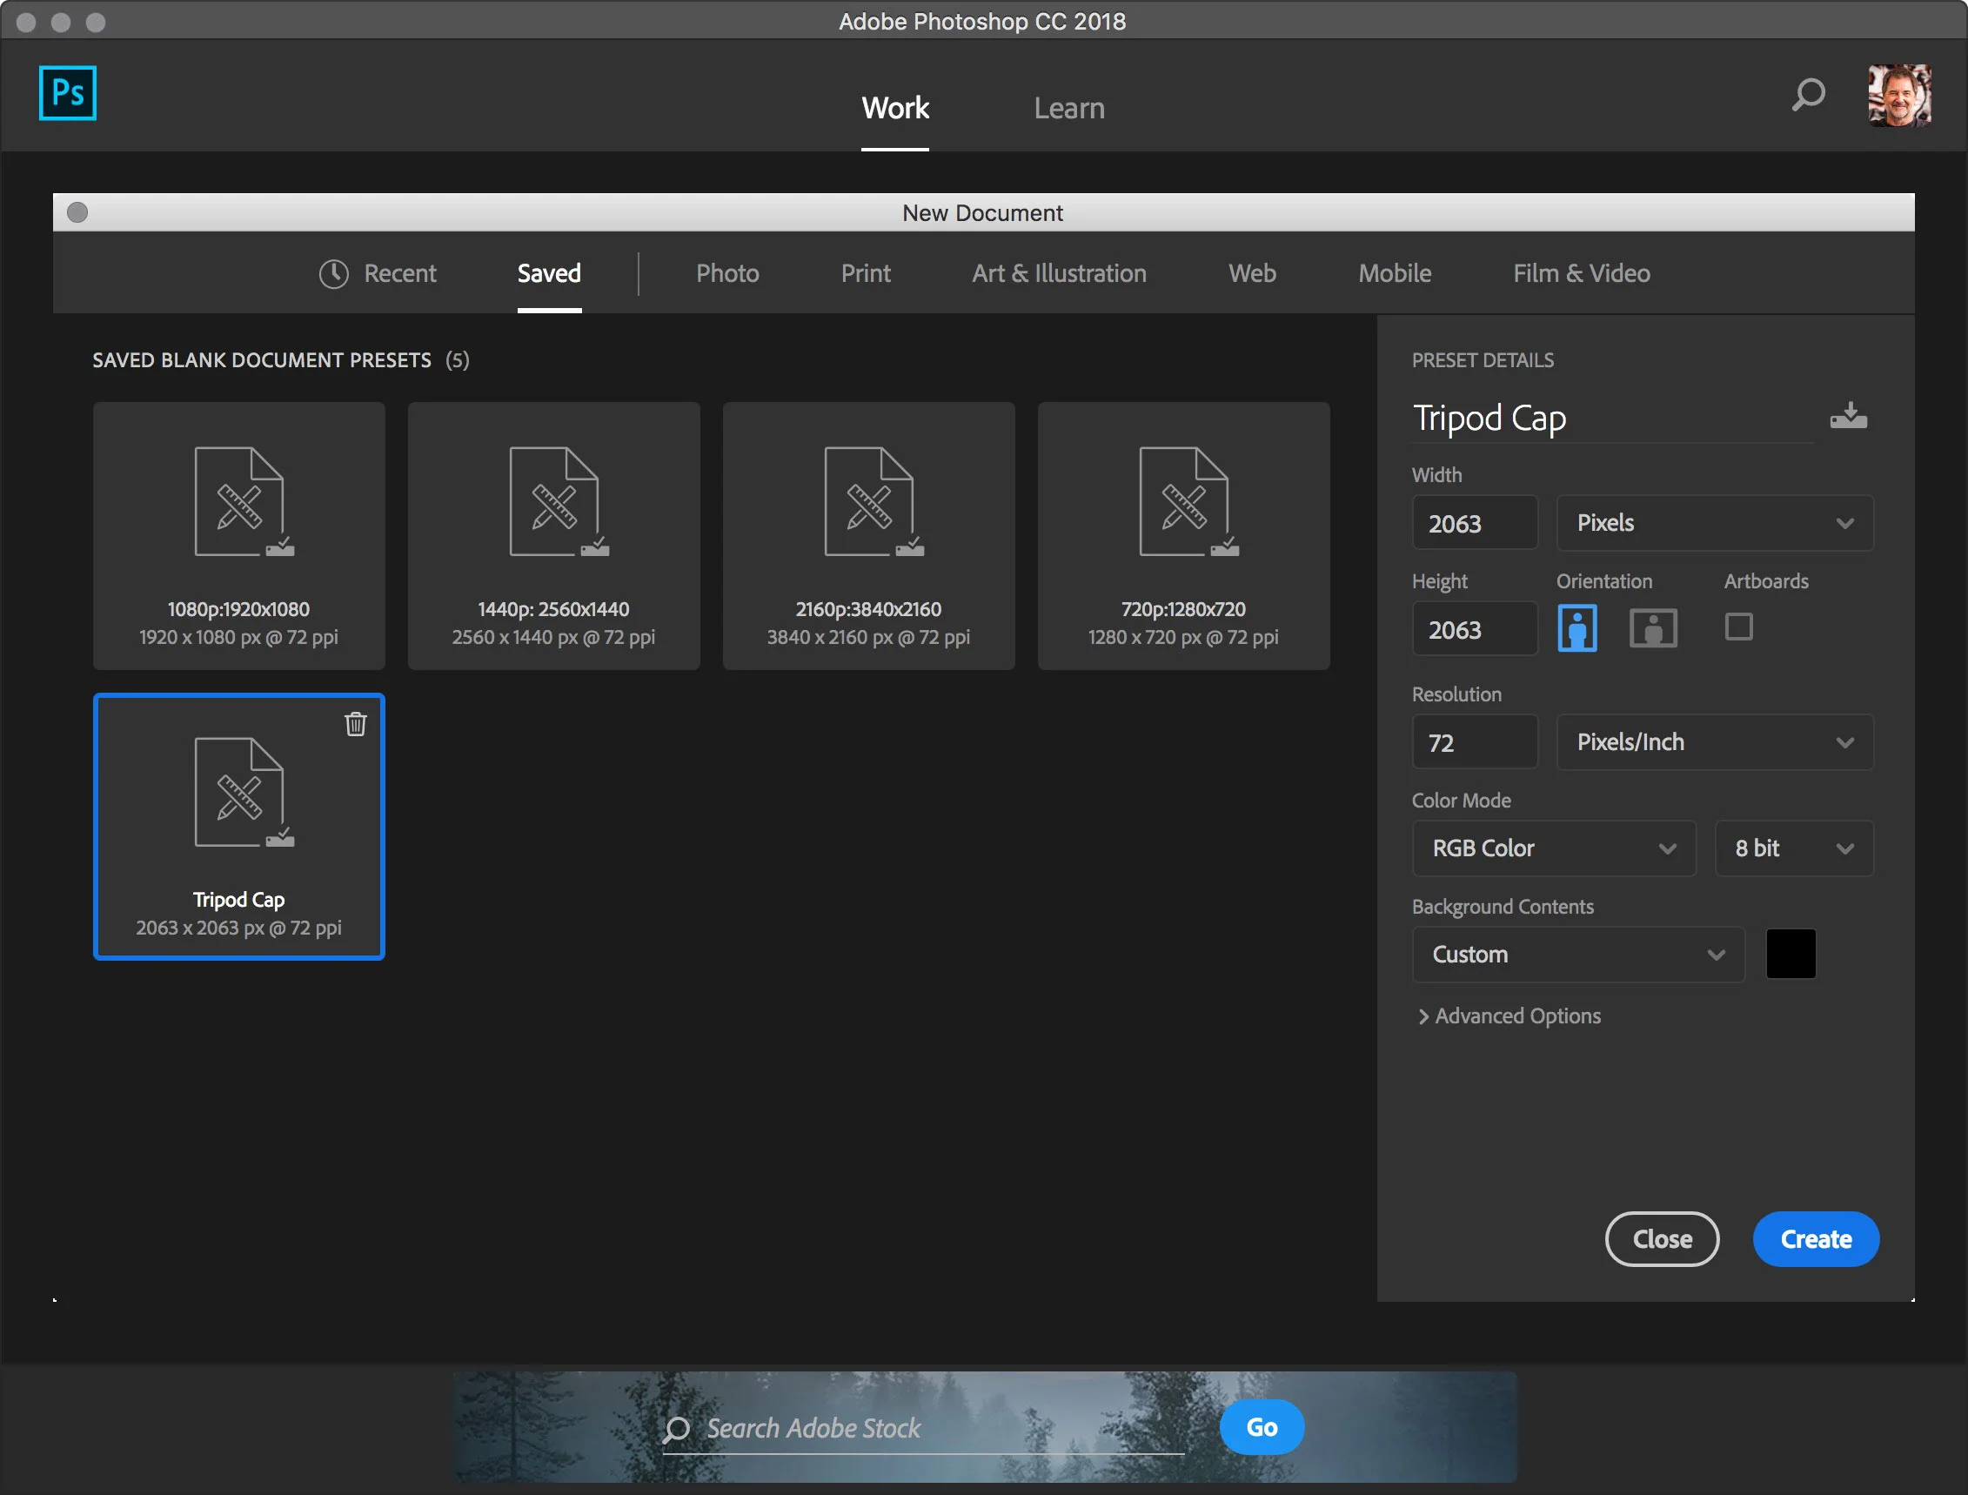This screenshot has height=1495, width=1968.
Task: Click the Create button
Action: (x=1815, y=1238)
